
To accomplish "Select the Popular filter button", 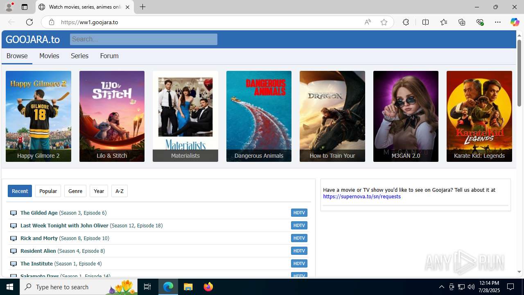I will (48, 191).
